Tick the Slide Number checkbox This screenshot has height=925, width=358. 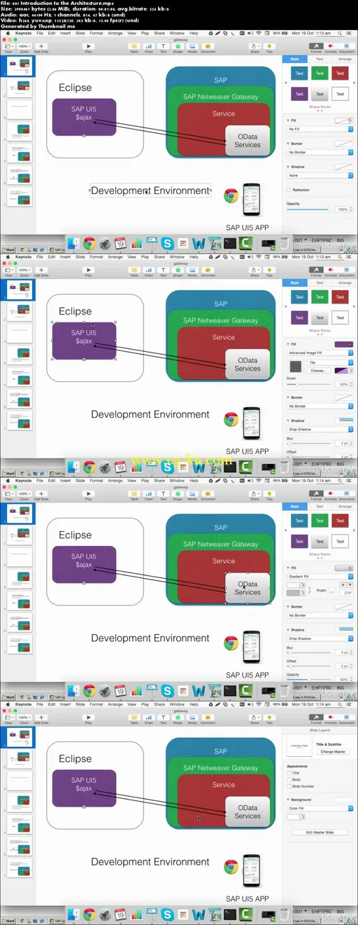point(289,786)
